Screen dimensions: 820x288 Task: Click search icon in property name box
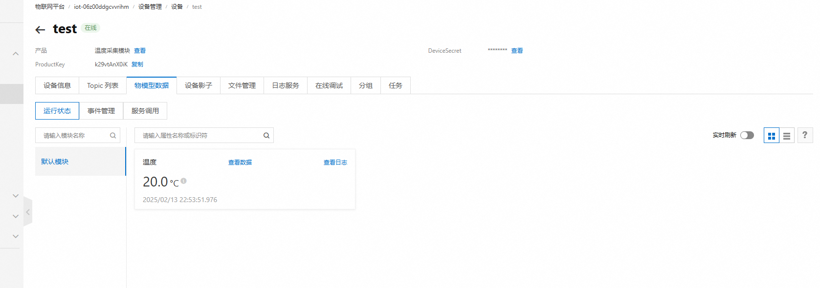[266, 136]
